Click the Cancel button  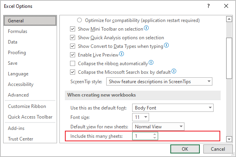[x=218, y=149]
